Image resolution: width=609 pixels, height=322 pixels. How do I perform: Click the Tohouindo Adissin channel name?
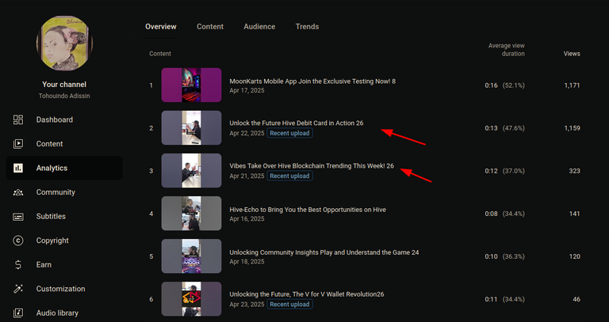[64, 96]
